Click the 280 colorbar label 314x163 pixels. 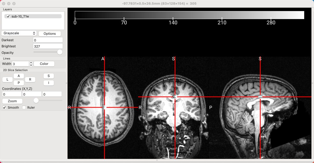(271, 23)
